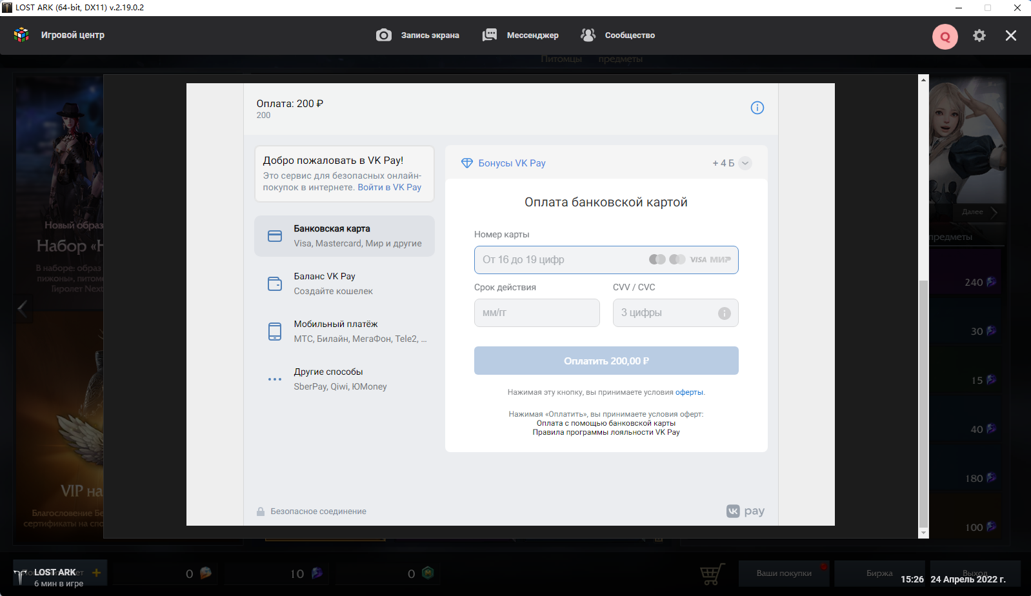Click the 180 crystals price item

[966, 478]
